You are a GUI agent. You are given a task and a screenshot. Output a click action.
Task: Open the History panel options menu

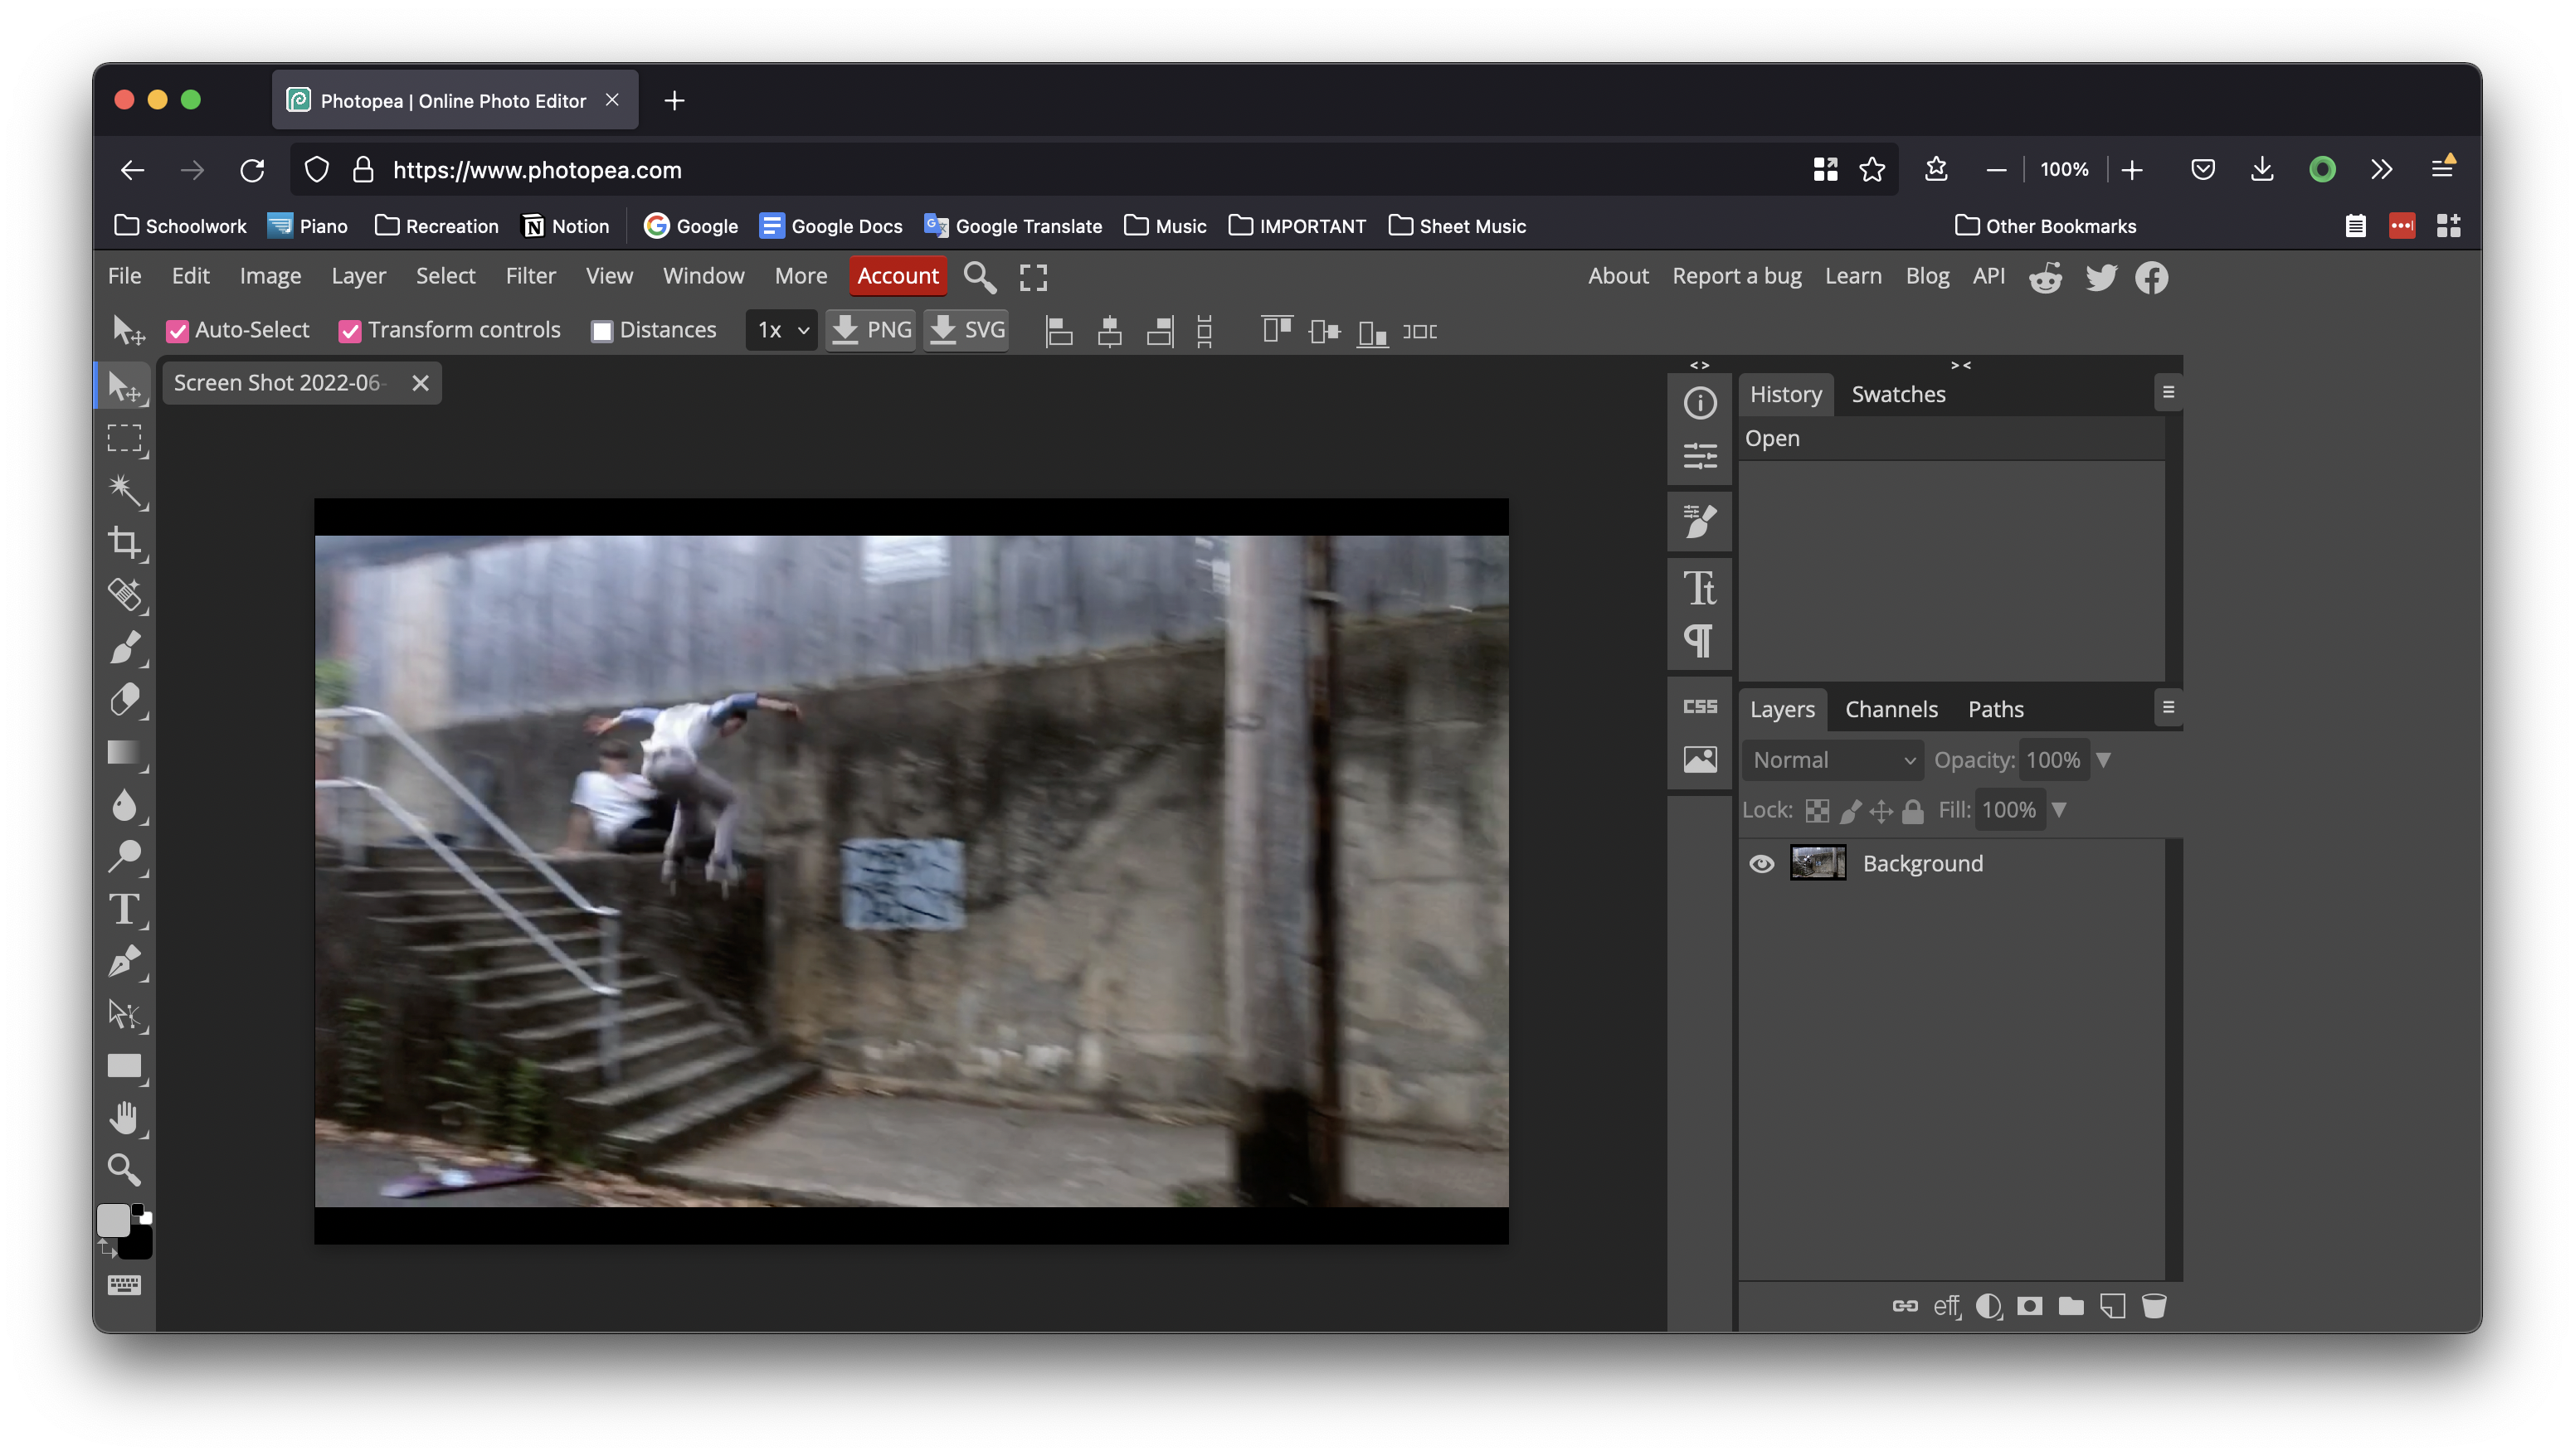coord(2168,393)
